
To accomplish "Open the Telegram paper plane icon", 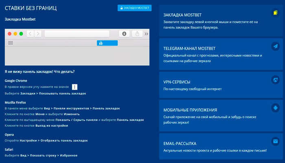I will 276,46.
